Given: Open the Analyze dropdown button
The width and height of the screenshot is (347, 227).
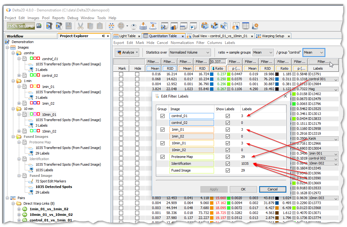Looking at the screenshot, I should click(127, 52).
